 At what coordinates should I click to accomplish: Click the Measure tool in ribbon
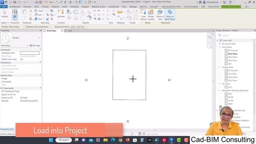click(120, 12)
